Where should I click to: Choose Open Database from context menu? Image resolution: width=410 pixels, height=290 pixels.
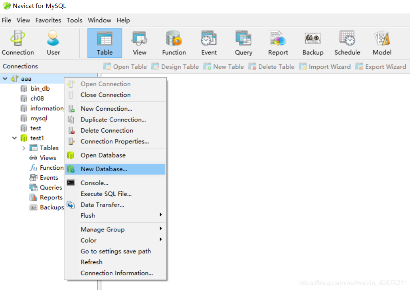(115, 155)
